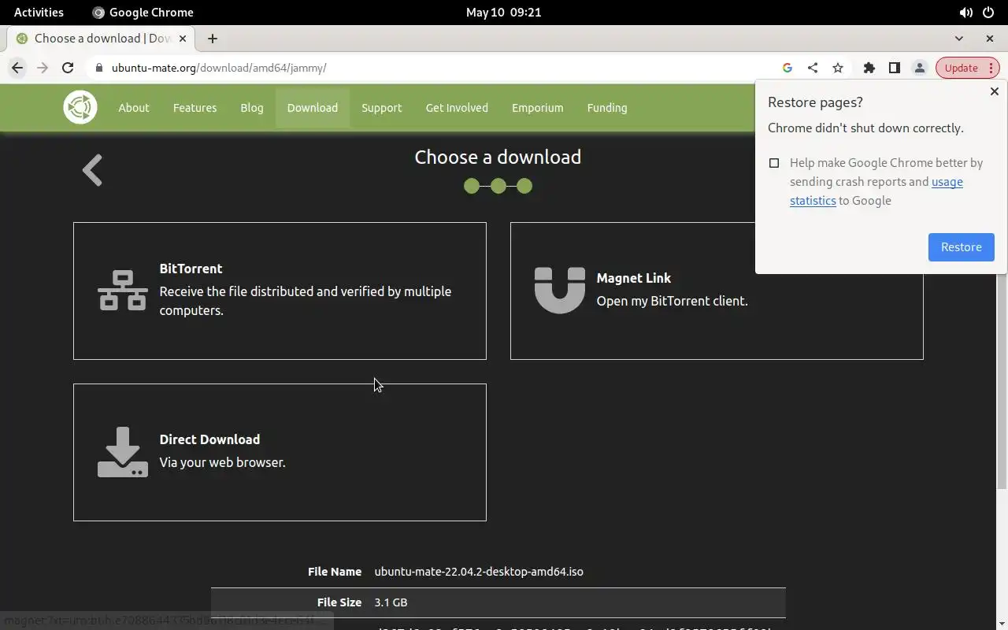Click the first green progress dot
The image size is (1008, 630).
[471, 186]
